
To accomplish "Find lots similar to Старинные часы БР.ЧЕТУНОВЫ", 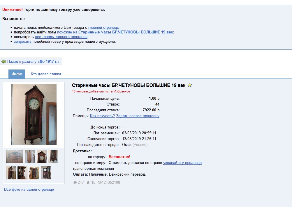I will click(115, 32).
